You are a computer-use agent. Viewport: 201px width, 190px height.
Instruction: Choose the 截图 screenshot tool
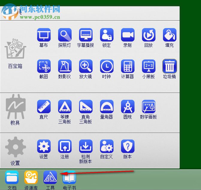click(44, 66)
